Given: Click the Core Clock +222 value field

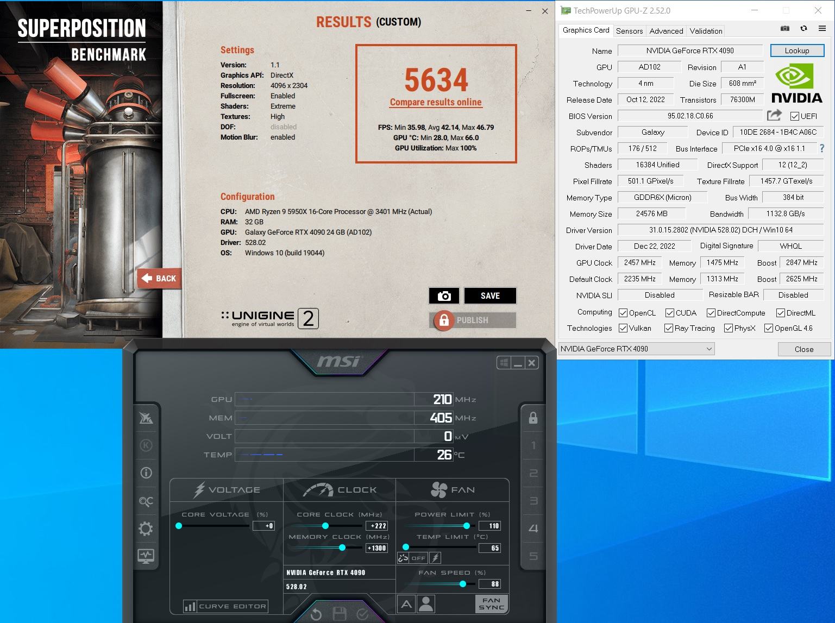Looking at the screenshot, I should point(376,526).
